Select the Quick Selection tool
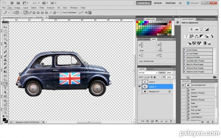The height and width of the screenshot is (138, 221). pos(6,39)
